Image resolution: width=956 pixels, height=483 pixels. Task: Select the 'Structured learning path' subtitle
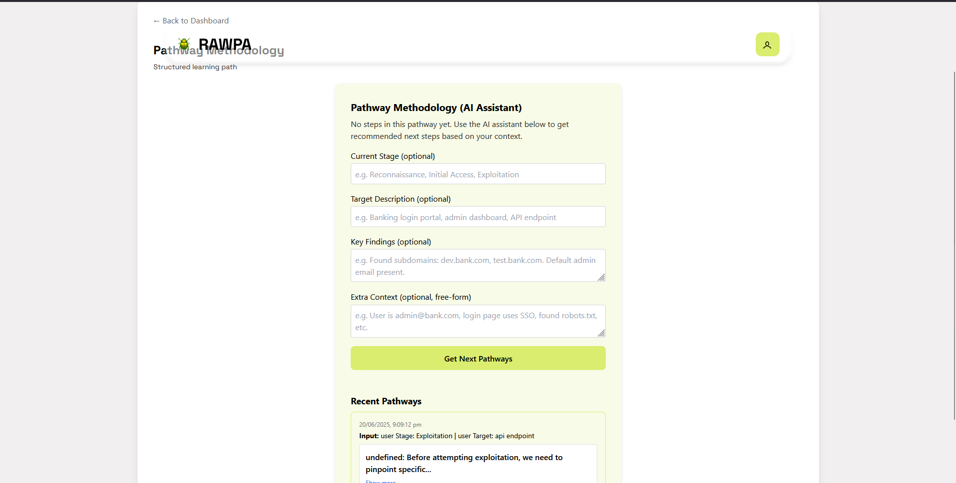[x=195, y=67]
